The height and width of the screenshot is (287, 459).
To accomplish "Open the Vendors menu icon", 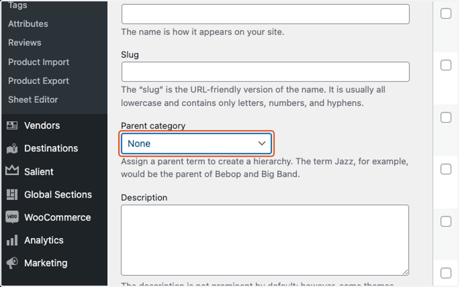I will pos(12,125).
